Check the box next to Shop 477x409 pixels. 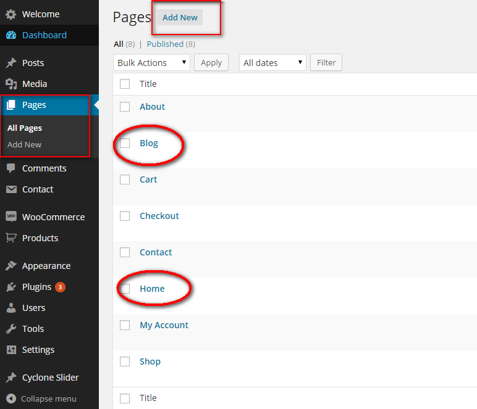pyautogui.click(x=125, y=361)
